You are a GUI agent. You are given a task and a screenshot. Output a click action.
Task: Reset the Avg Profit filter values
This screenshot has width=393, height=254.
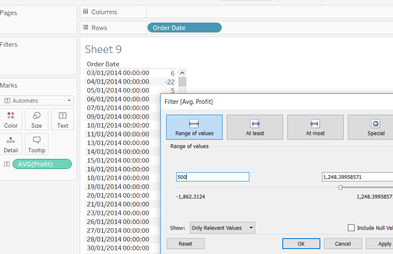(x=185, y=244)
